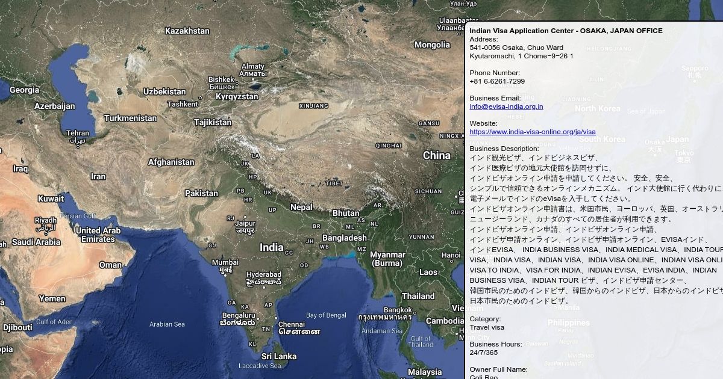Click the Pakistan label on the map

click(201, 193)
